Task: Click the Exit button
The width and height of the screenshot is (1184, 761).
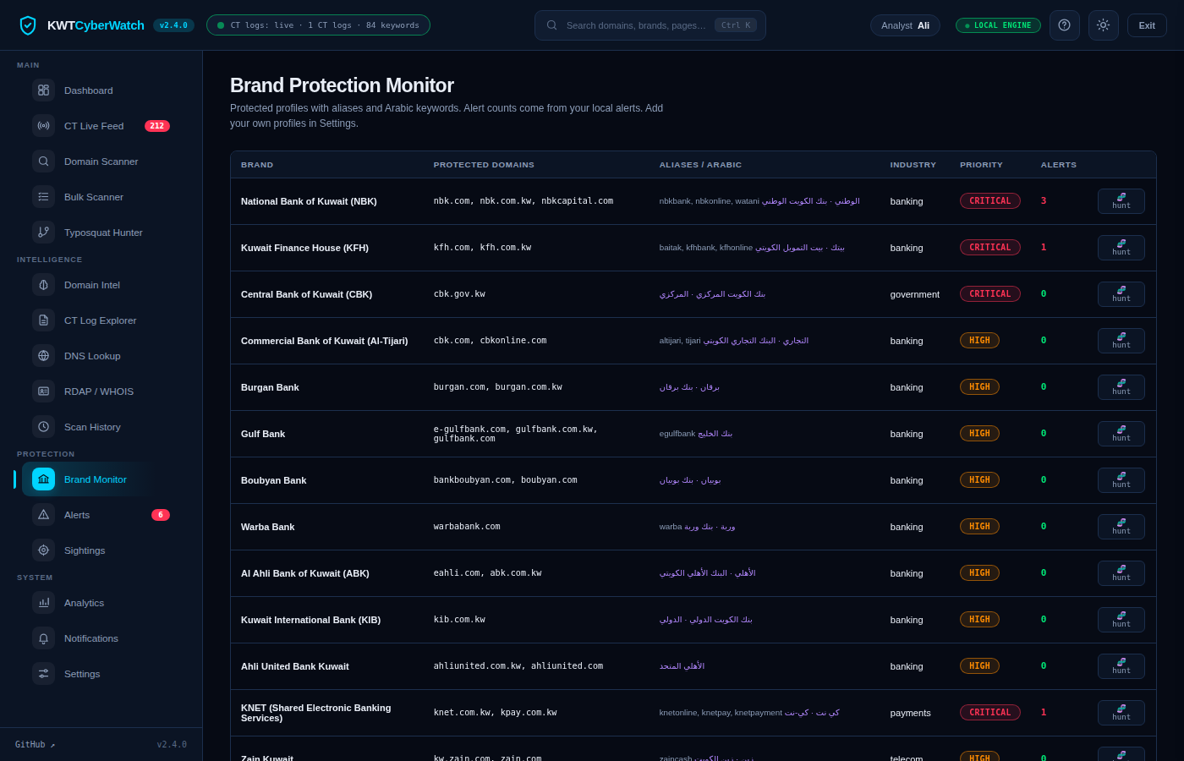Action: (1147, 25)
